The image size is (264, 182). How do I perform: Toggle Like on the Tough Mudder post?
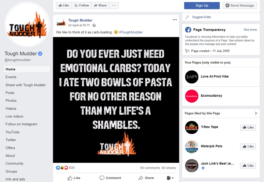click(x=74, y=178)
